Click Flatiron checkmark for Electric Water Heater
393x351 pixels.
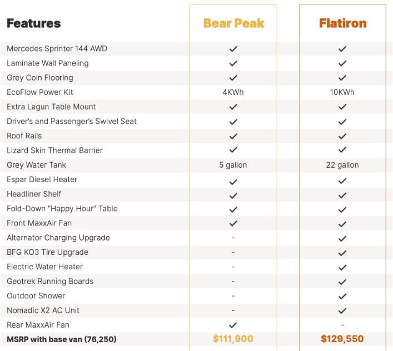[342, 267]
